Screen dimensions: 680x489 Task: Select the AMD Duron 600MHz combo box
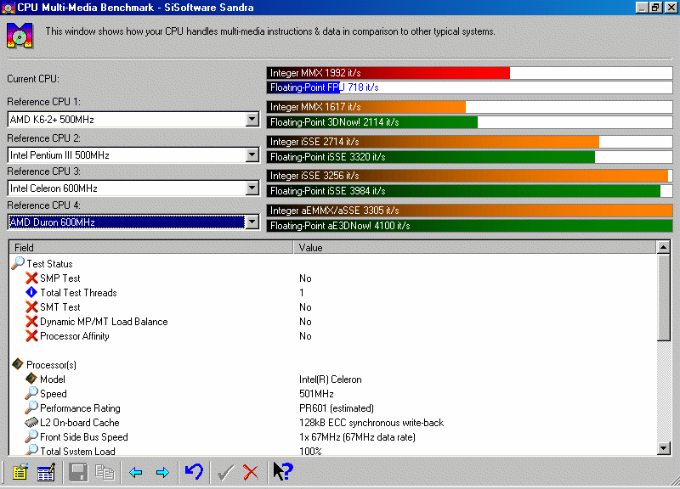(x=133, y=222)
